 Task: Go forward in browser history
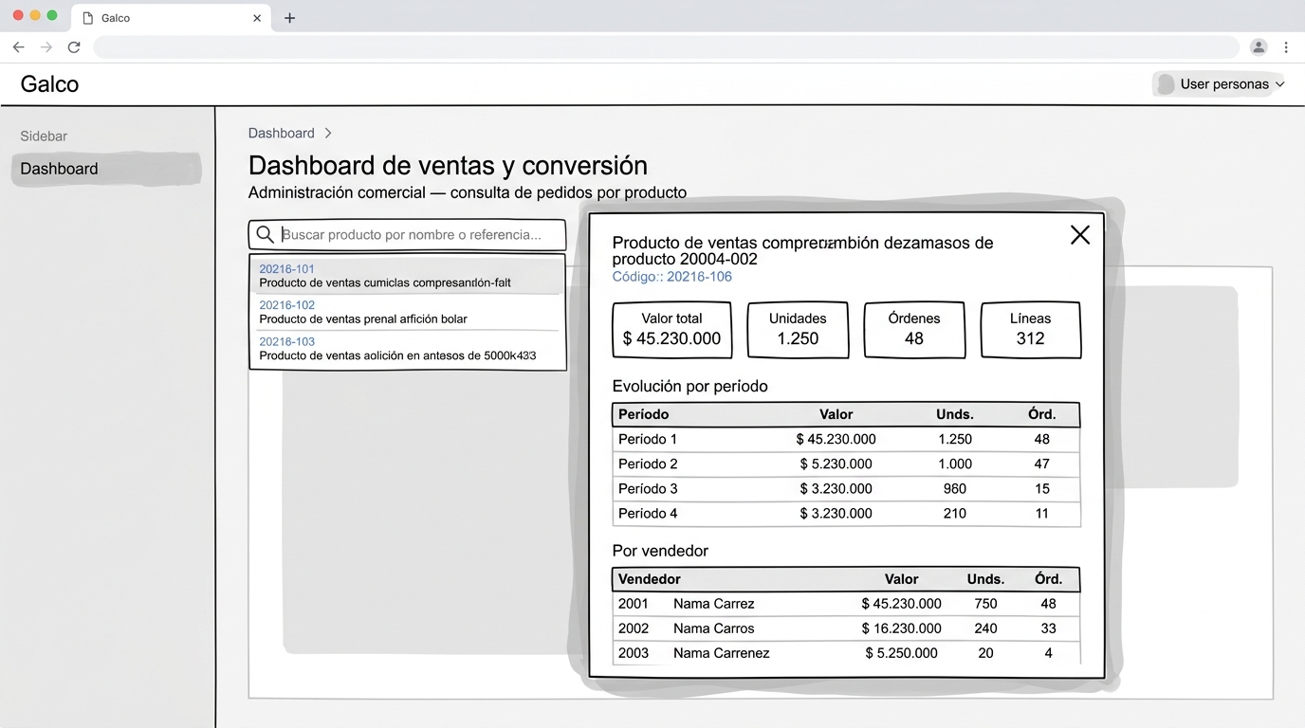(46, 46)
